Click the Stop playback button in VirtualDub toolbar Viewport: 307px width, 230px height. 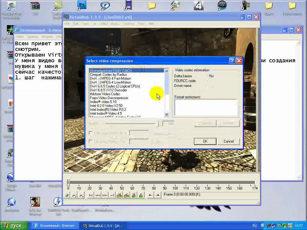tap(67, 195)
